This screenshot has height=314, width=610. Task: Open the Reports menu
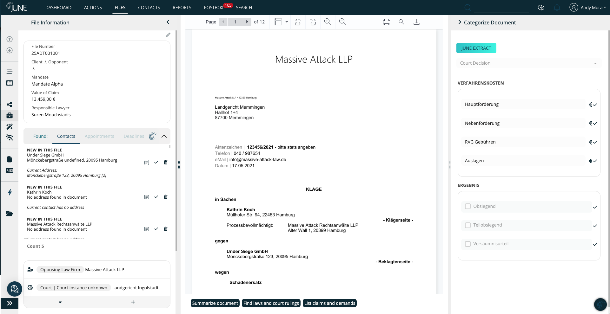pyautogui.click(x=182, y=7)
